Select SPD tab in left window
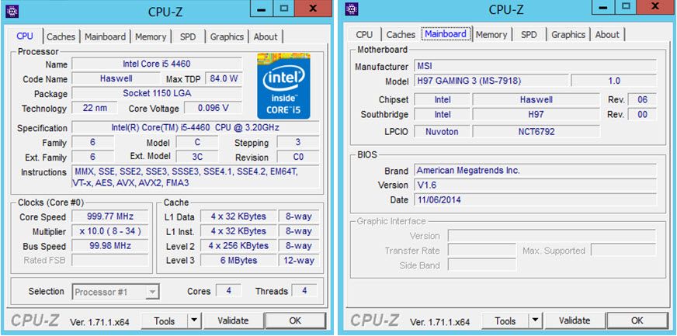 (x=187, y=36)
